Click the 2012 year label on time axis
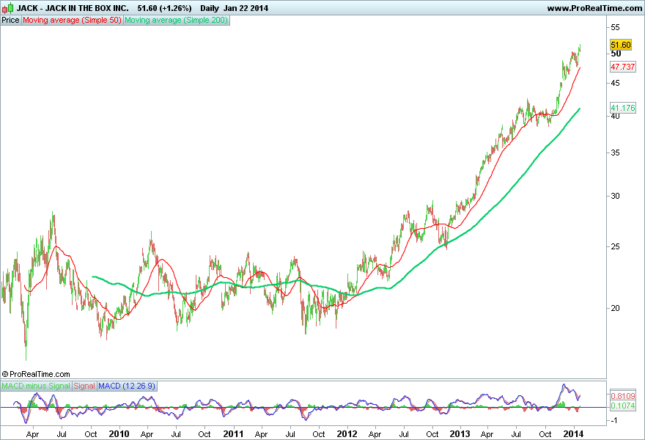Viewport: 645px width, 440px height. [347, 434]
